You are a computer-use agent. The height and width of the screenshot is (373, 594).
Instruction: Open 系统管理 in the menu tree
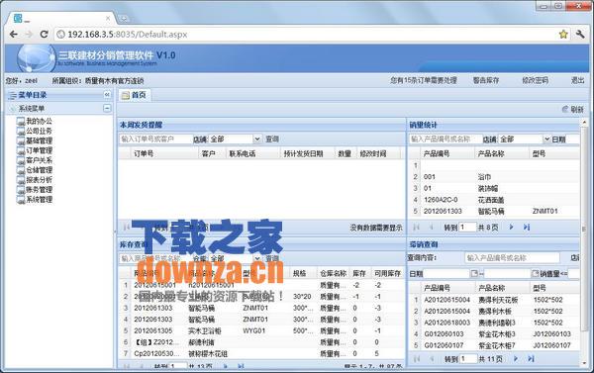pos(39,200)
